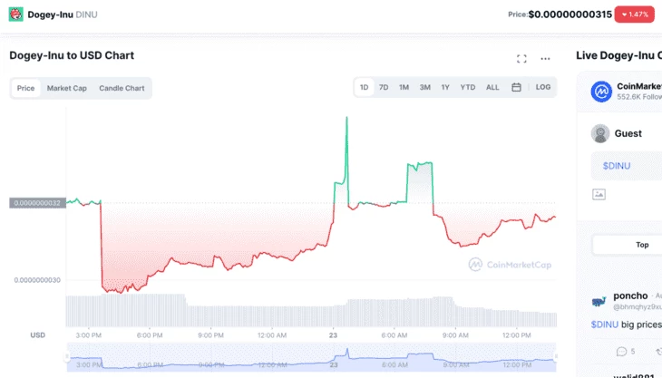Click the 12:00 AM time axis label
Screen dimensions: 662x378
click(272, 335)
